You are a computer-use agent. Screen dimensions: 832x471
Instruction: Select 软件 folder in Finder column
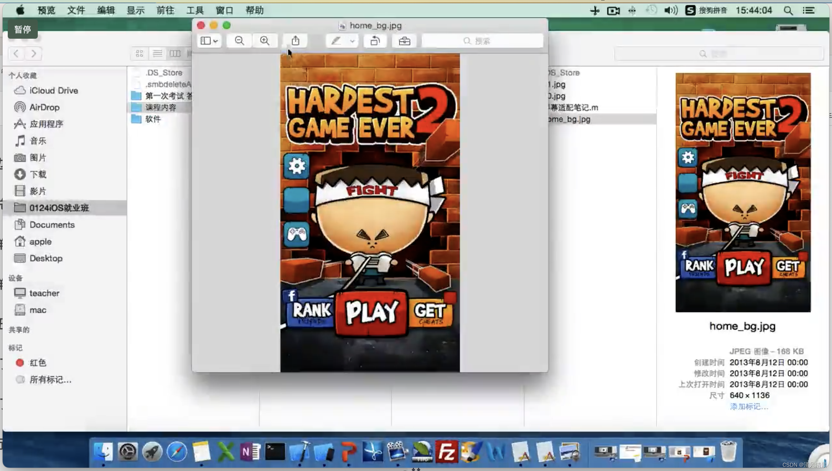coord(153,119)
